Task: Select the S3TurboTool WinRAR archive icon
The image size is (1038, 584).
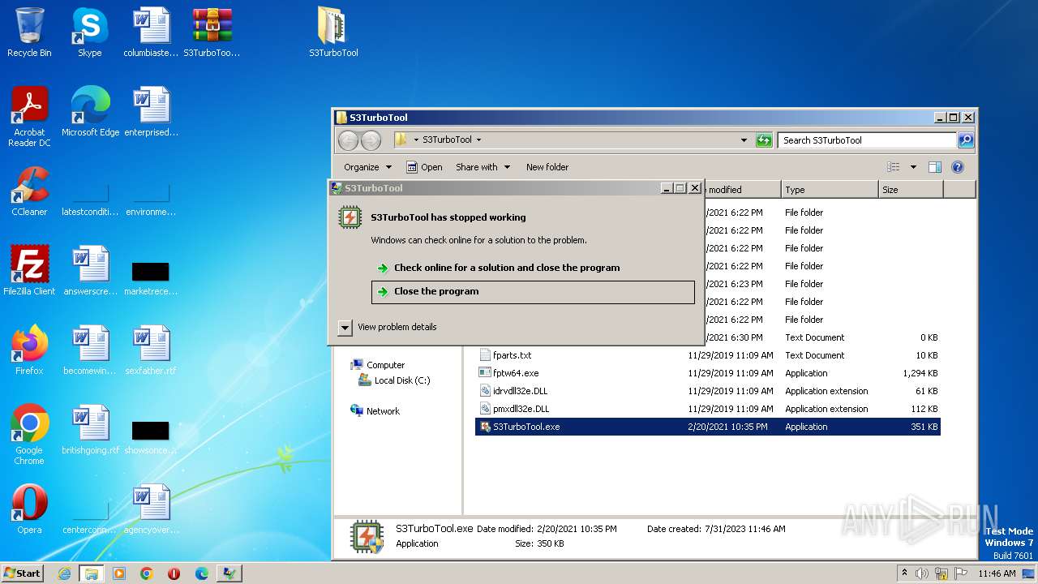Action: 212,32
